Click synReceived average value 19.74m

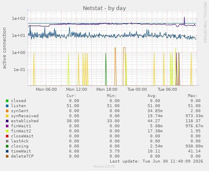[155, 116]
